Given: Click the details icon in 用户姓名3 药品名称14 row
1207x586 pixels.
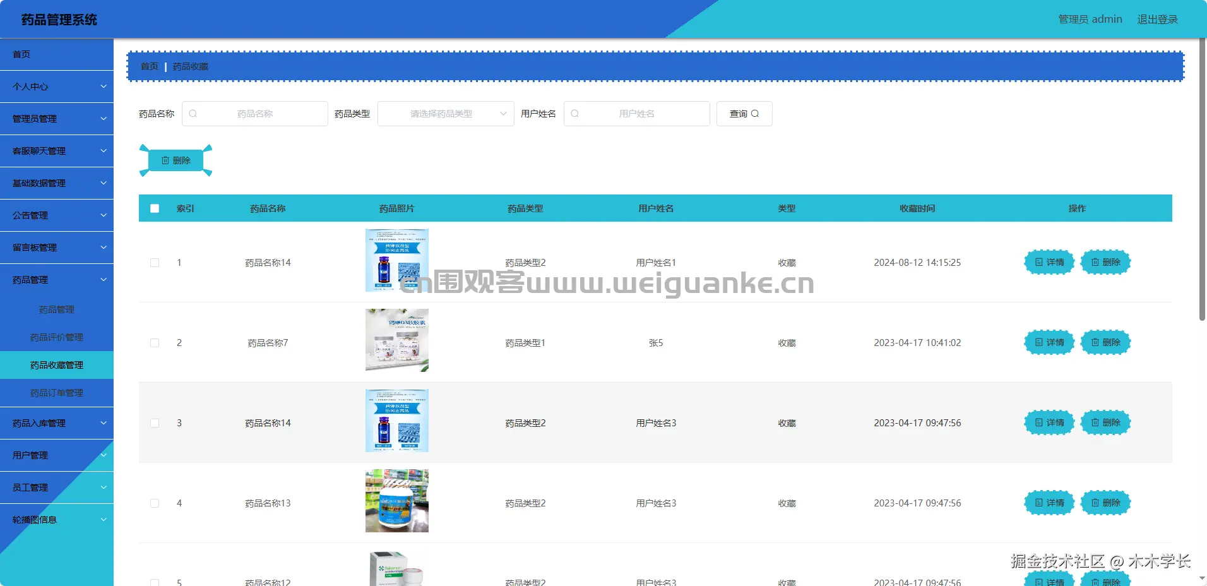Looking at the screenshot, I should click(x=1039, y=422).
